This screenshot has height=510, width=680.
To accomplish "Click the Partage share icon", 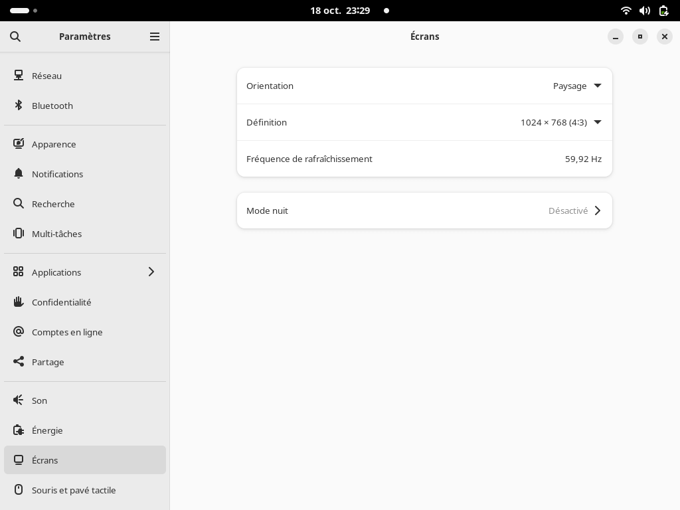I will point(18,361).
